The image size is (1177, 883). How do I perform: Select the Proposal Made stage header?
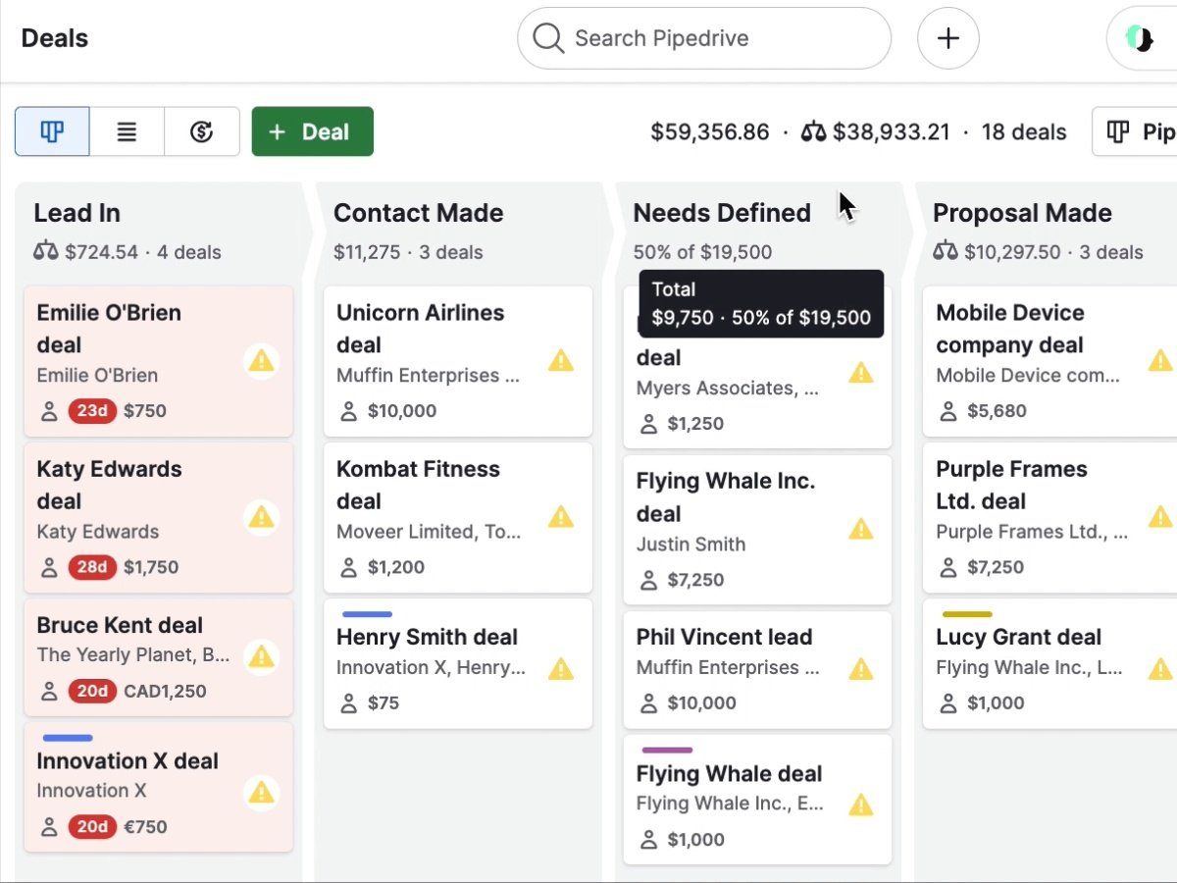coord(1022,213)
